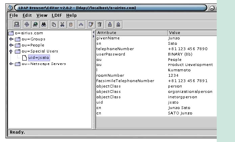Image resolution: width=235 pixels, height=142 pixels.
Task: Minimize the LDAP Browser window
Action: coord(212,8)
